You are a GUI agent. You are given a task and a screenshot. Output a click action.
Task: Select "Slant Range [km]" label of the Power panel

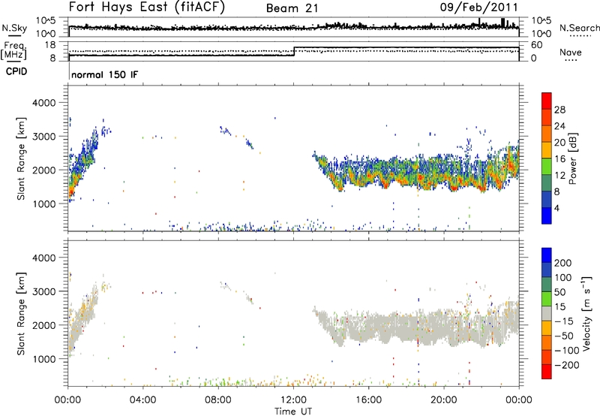[x=21, y=158]
